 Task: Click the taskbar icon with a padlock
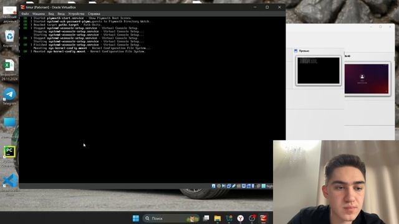point(229,218)
